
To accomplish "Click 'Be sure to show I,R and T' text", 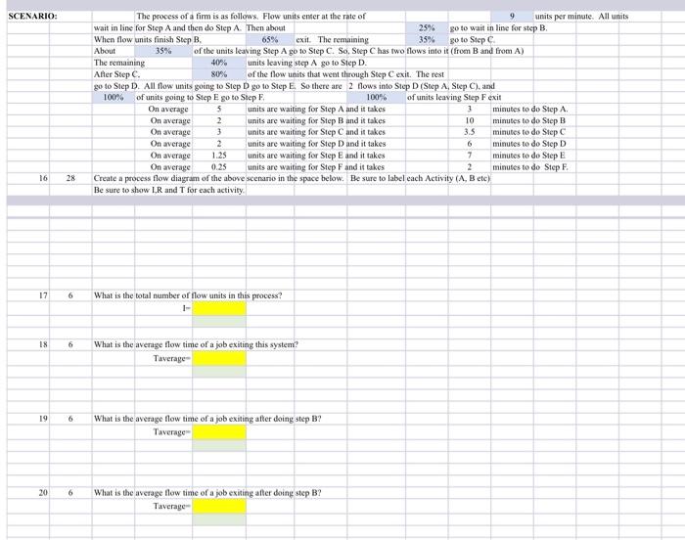I will 168,190.
